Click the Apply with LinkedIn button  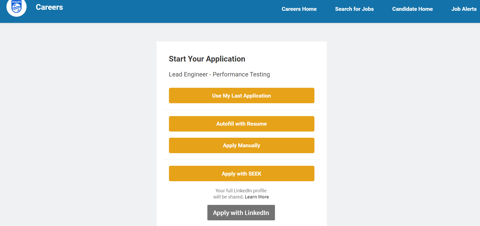(241, 213)
